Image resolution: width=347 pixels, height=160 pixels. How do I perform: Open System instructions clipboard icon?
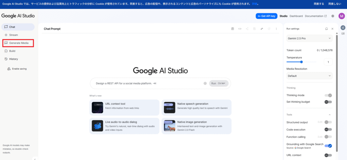pyautogui.click(x=232, y=29)
